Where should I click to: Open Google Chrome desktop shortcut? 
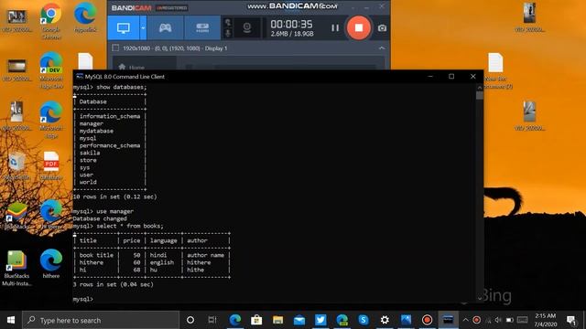pyautogui.click(x=51, y=21)
